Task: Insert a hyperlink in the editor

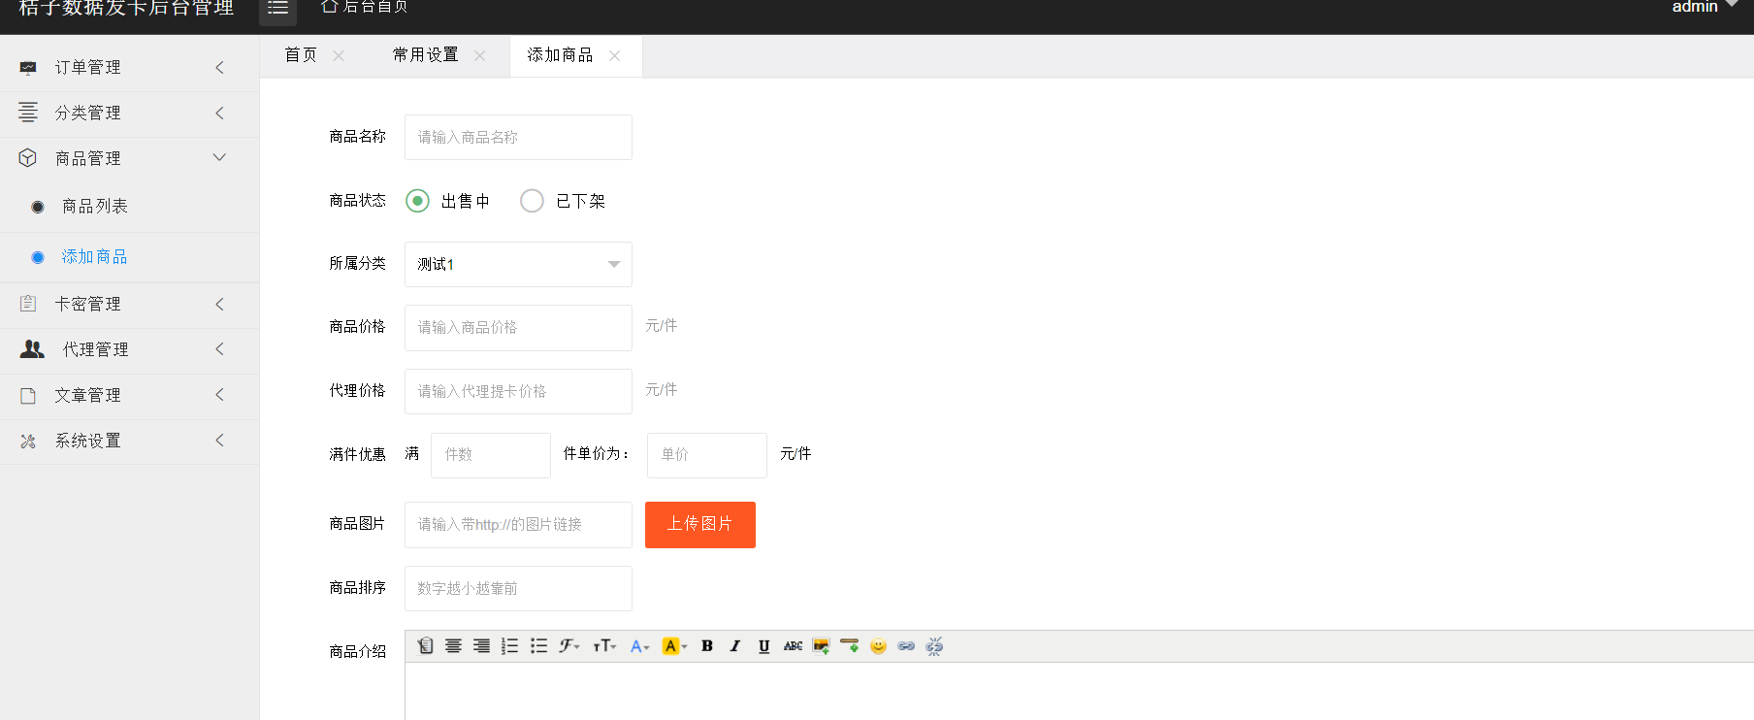Action: pyautogui.click(x=906, y=646)
